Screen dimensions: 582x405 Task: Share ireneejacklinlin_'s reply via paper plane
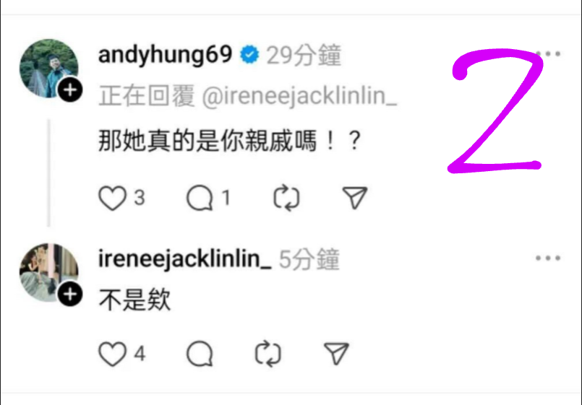pyautogui.click(x=336, y=354)
